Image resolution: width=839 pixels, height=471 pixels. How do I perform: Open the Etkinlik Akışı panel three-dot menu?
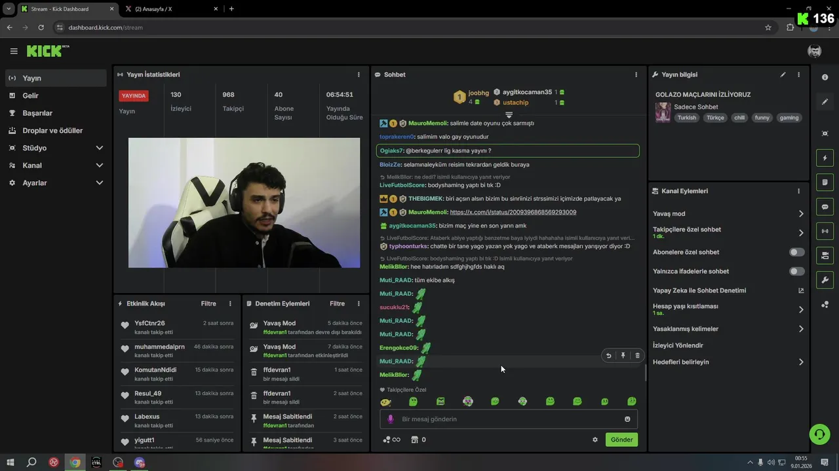pos(230,304)
